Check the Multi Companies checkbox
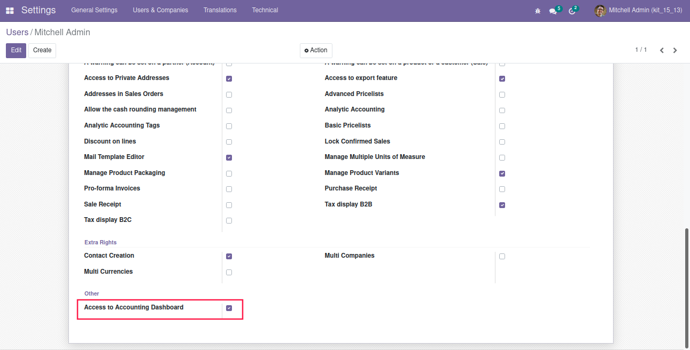The width and height of the screenshot is (690, 350). click(502, 257)
